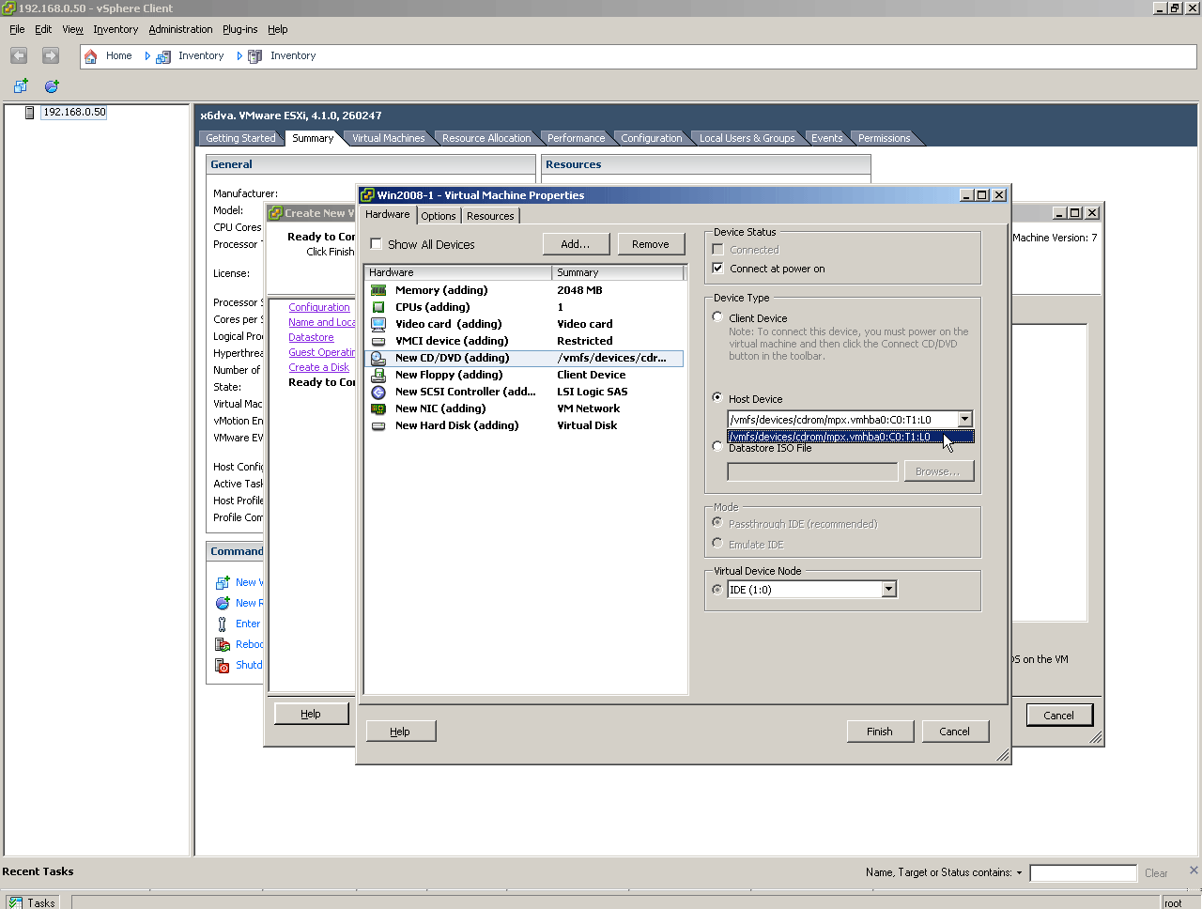Select the VMCI device (adding) icon

[378, 341]
